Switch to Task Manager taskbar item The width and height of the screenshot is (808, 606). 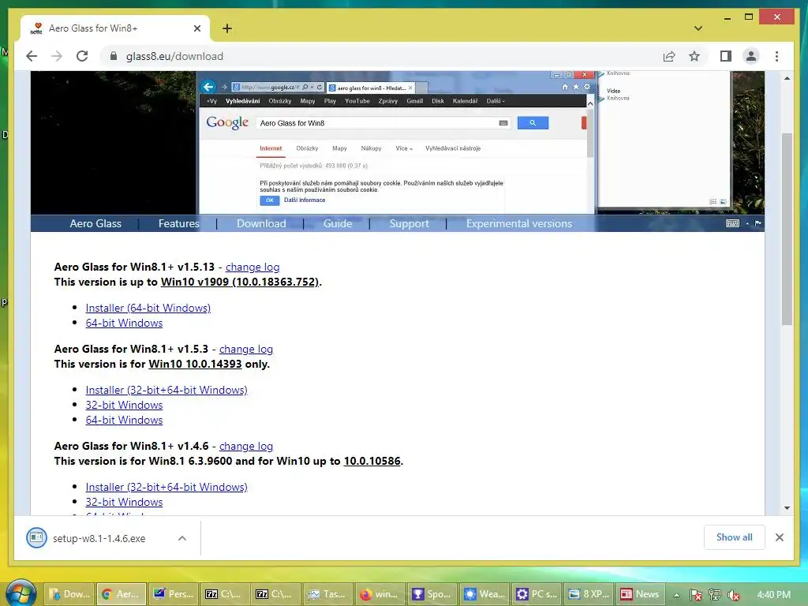pyautogui.click(x=327, y=594)
